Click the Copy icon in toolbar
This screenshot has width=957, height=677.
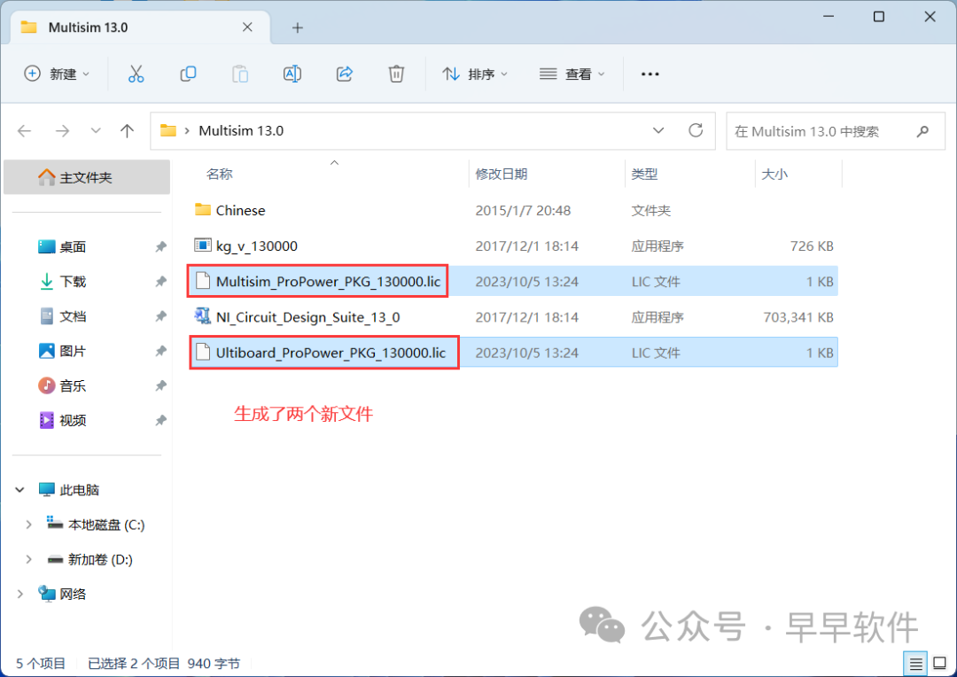click(x=188, y=74)
